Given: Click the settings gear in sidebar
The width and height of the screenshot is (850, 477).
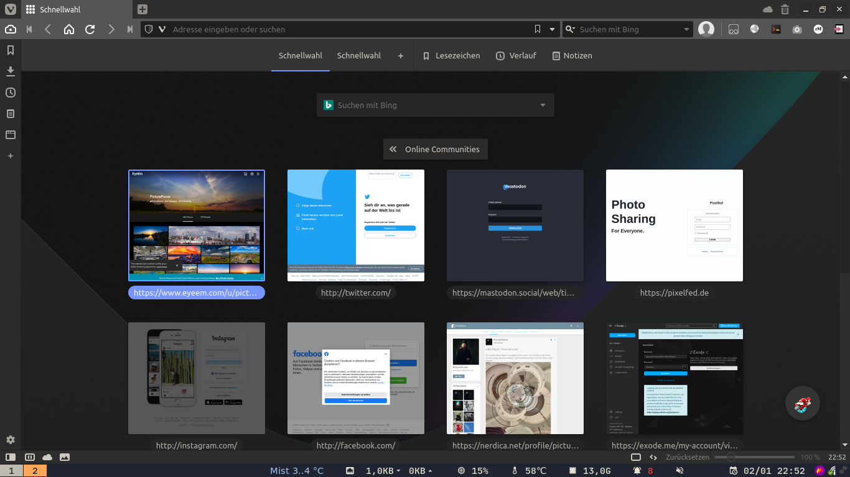Looking at the screenshot, I should click(10, 440).
